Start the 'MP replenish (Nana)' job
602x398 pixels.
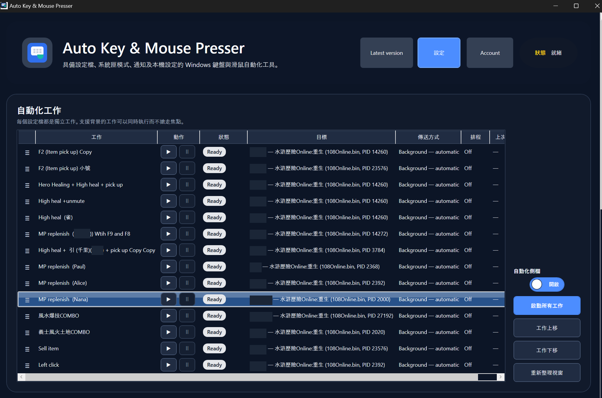168,299
